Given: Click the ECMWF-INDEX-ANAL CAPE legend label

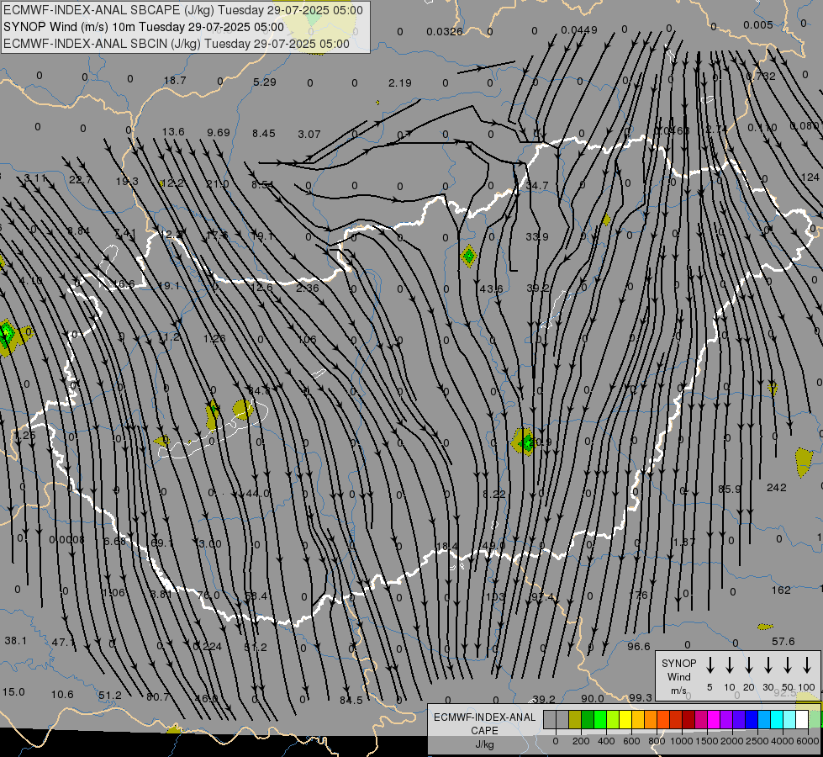Looking at the screenshot, I should pos(484,723).
